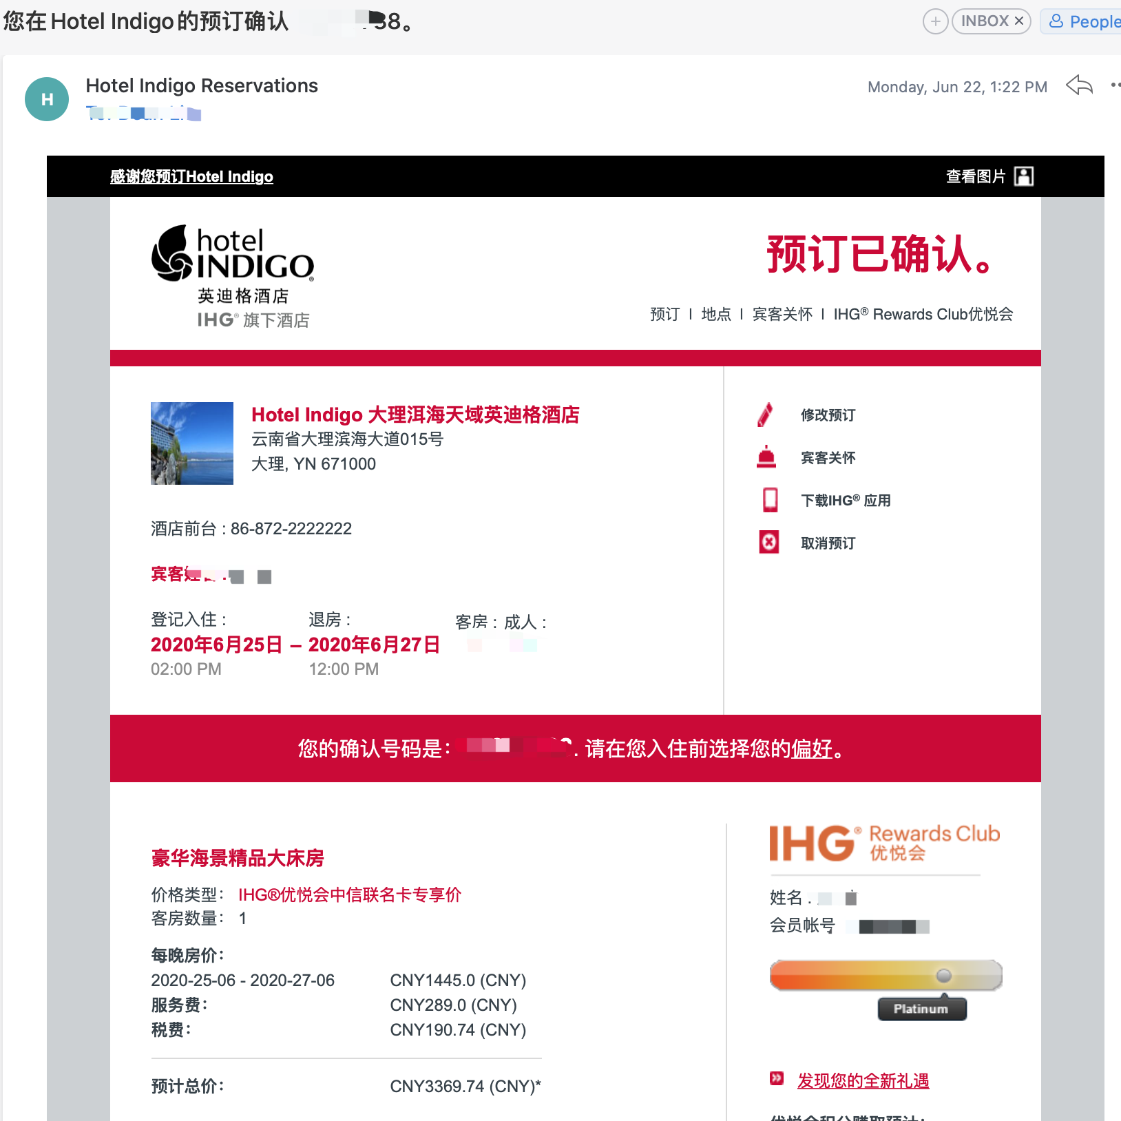Viewport: 1121px width, 1121px height.
Task: Click 下载IHG 应用 link
Action: click(x=846, y=501)
